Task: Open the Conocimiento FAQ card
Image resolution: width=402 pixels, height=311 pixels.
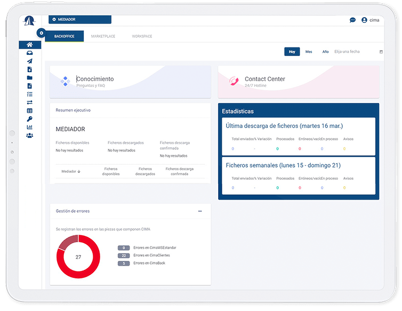Action: pyautogui.click(x=130, y=82)
